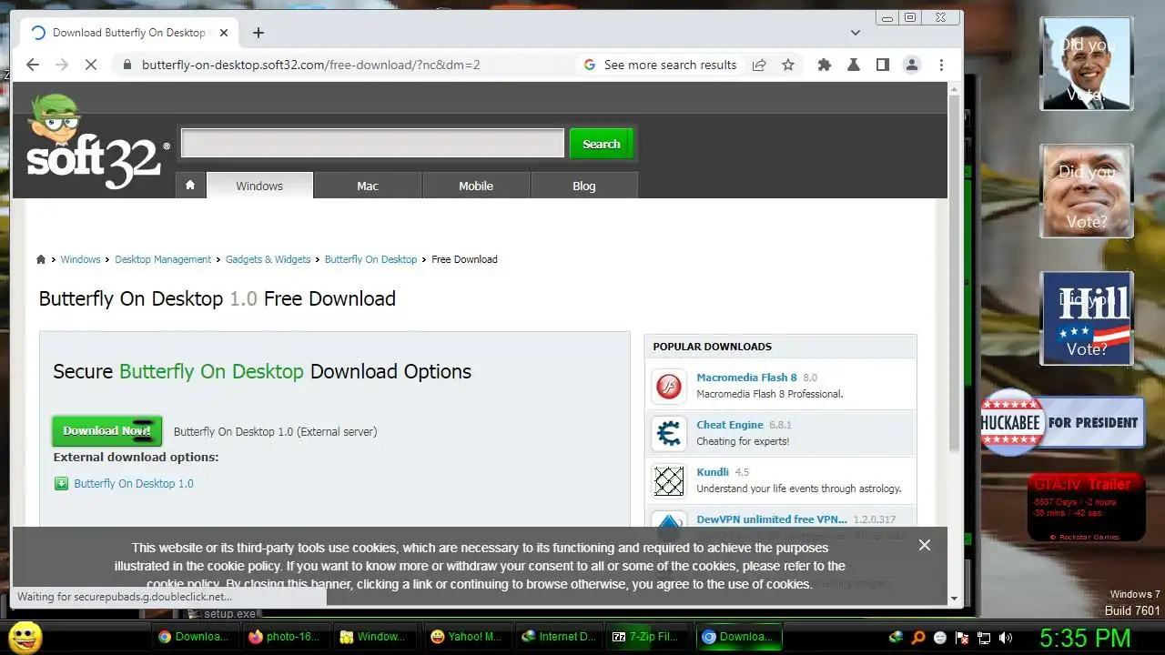Open Gadgets & Widgets breadcrumb link

tap(268, 259)
